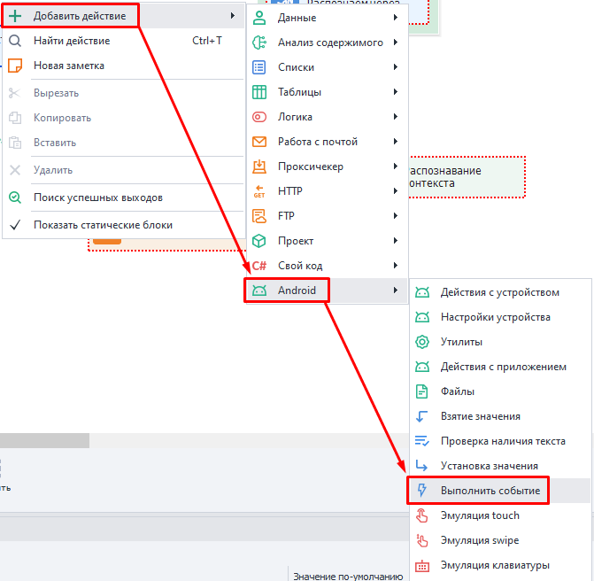
Task: Click the envelope icon for Работа с почтой
Action: (259, 142)
